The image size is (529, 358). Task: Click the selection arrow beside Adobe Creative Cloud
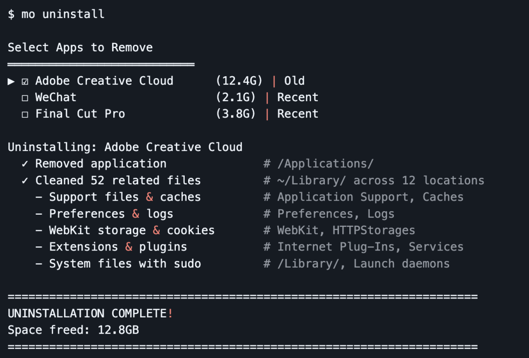(x=11, y=81)
